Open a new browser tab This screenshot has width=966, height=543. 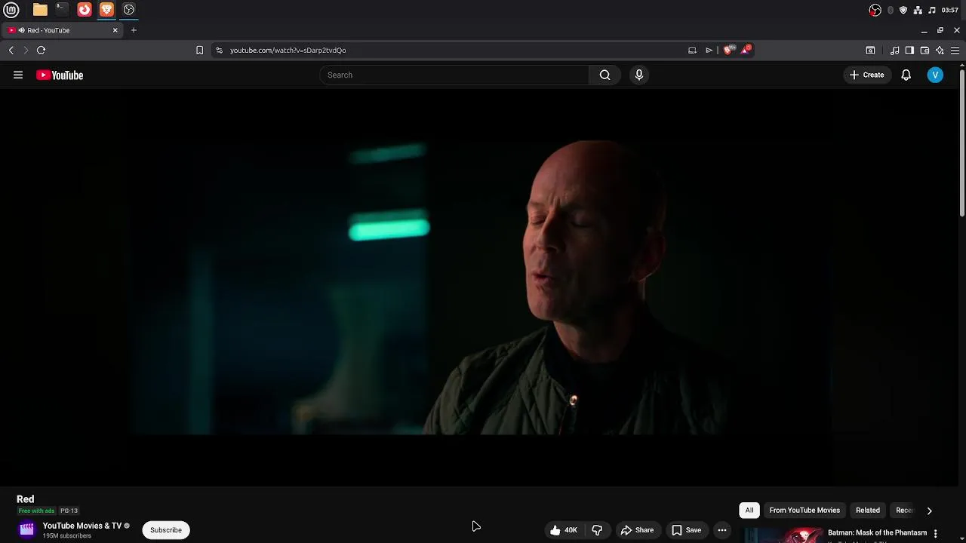(134, 30)
